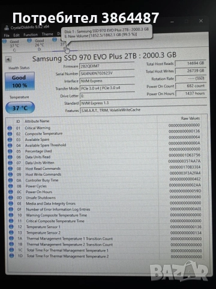The width and height of the screenshot is (216, 289).
Task: Select raw value 0000001D63756
Action: coord(185,155)
